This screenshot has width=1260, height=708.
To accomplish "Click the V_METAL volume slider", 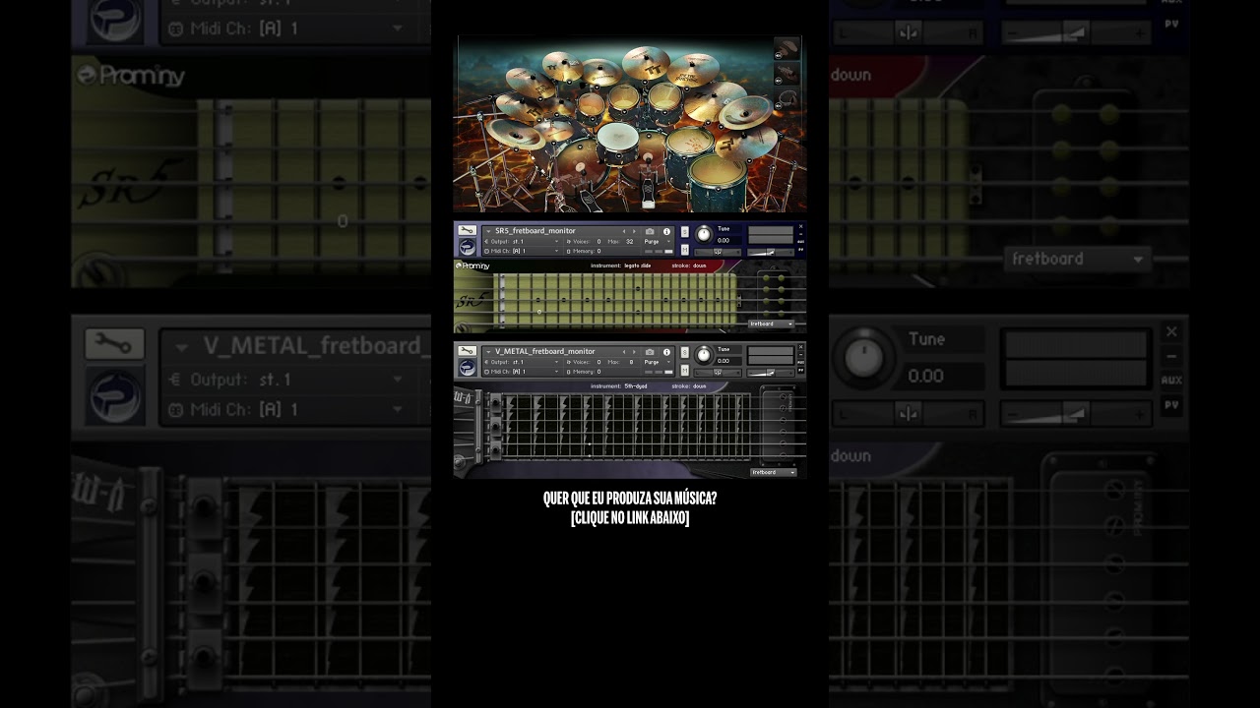I will [x=771, y=373].
